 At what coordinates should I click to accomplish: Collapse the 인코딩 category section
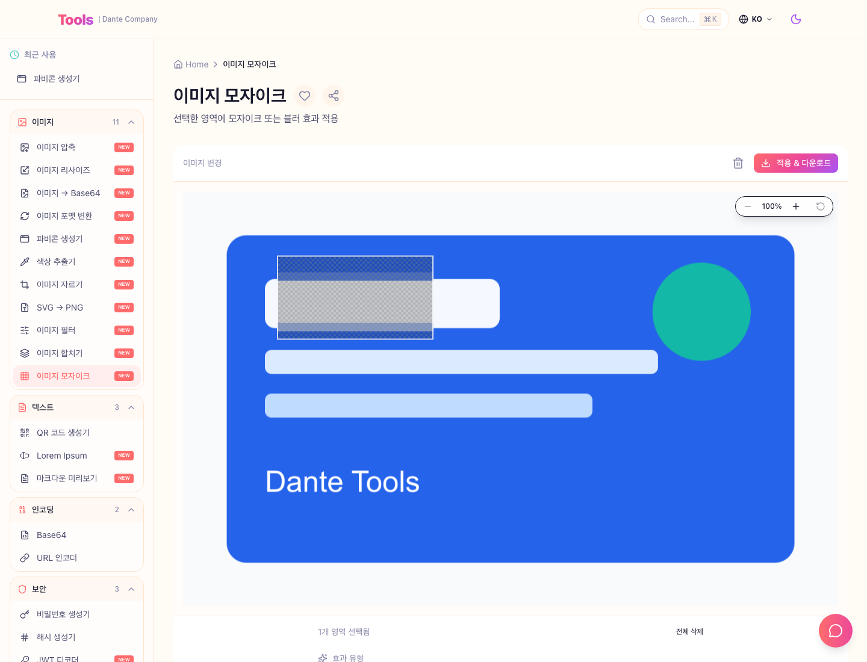coord(131,510)
